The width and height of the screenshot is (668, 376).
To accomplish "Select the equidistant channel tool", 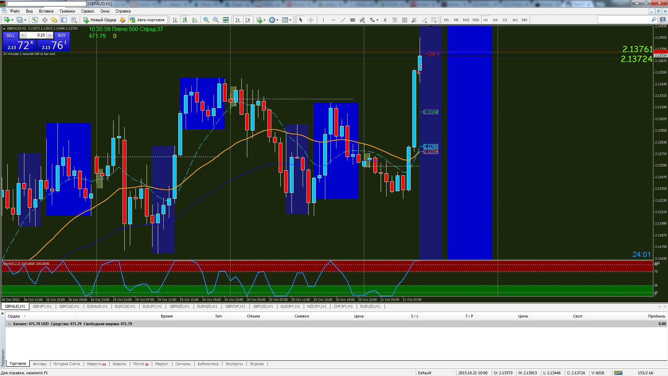I will point(363,20).
